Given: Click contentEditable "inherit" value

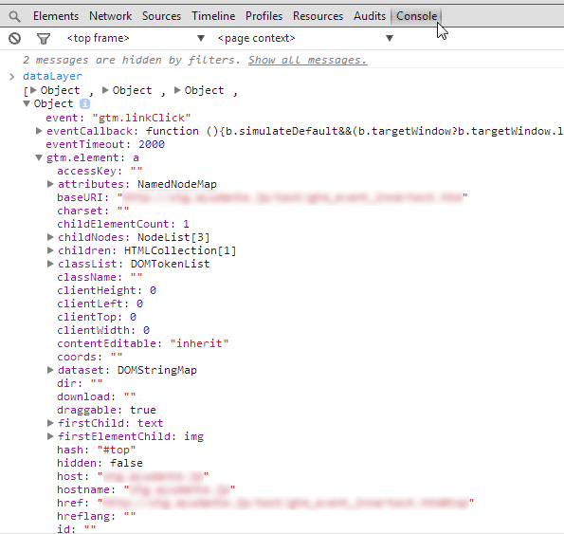Looking at the screenshot, I should [199, 343].
